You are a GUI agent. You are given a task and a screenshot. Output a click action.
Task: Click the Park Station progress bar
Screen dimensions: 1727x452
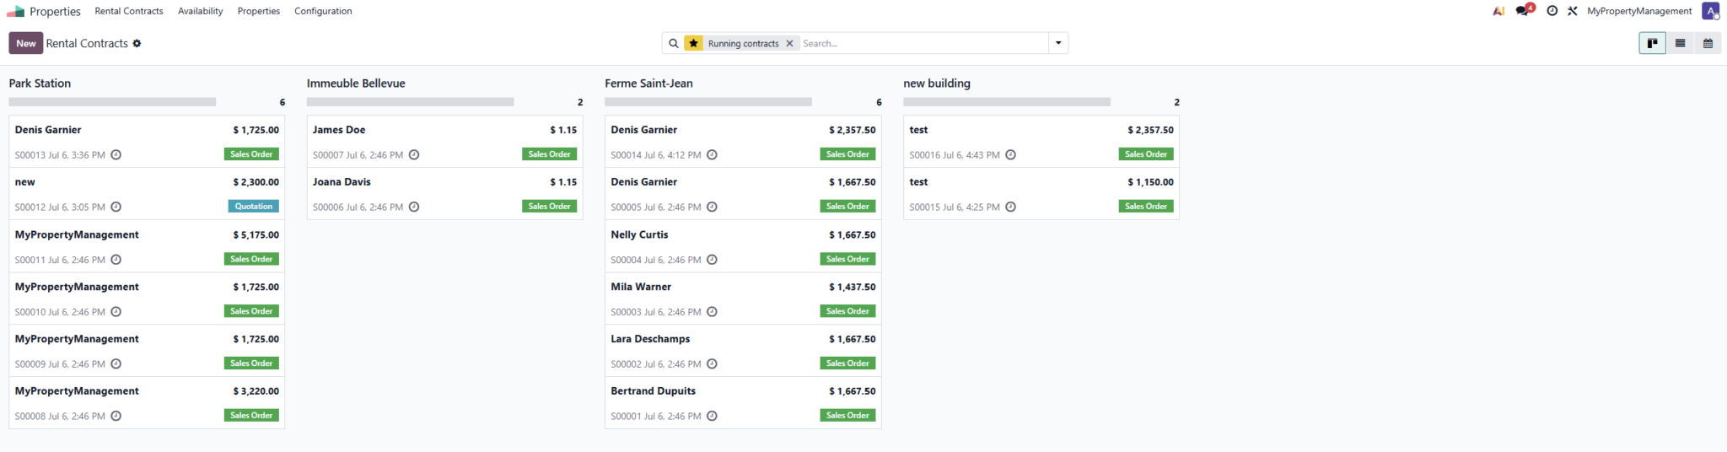coord(112,102)
